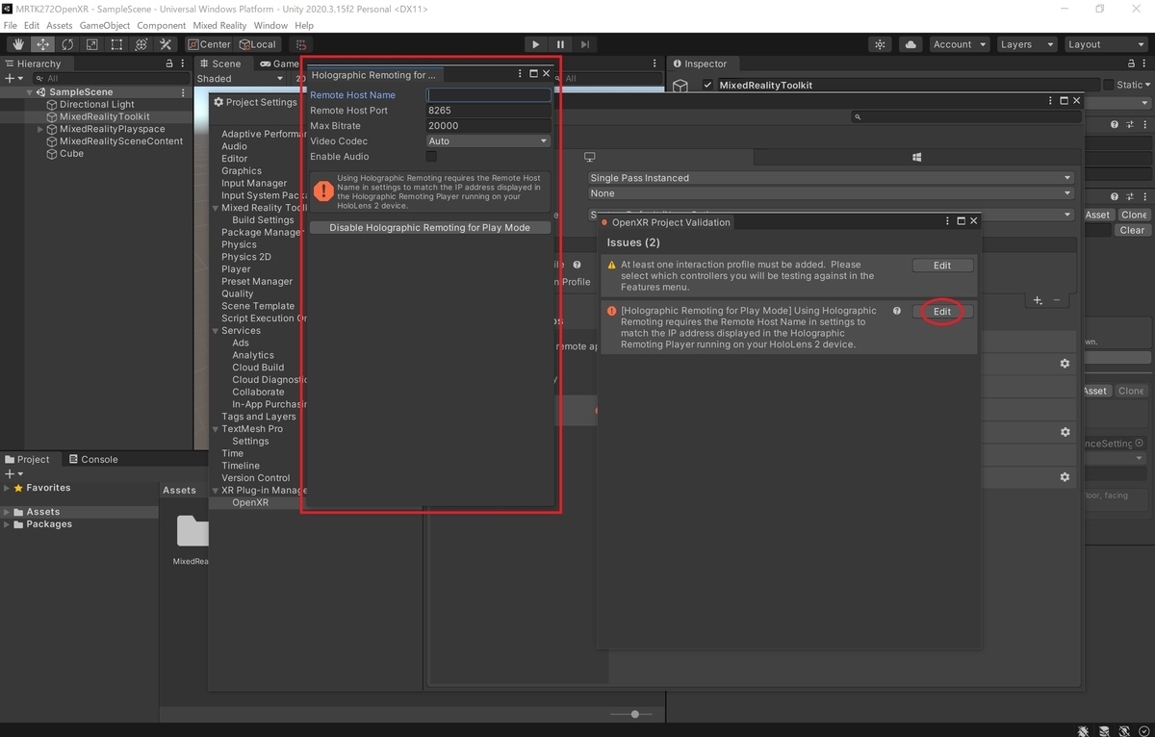Select Cube in Hierarchy

(71, 154)
